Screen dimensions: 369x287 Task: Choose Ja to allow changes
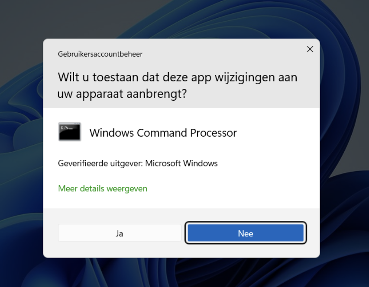click(x=120, y=233)
